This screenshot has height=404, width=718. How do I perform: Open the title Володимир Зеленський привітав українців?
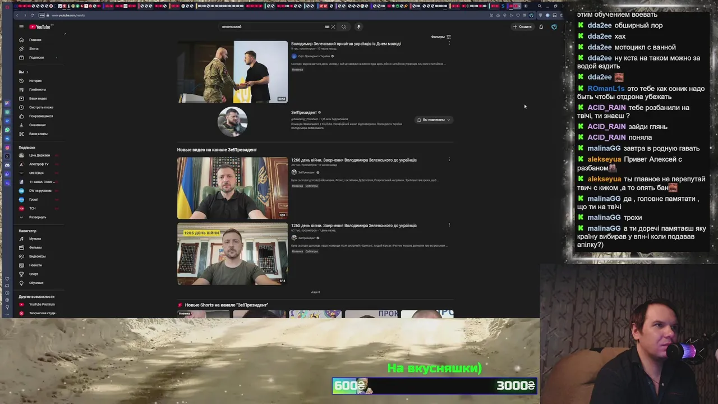pos(346,44)
